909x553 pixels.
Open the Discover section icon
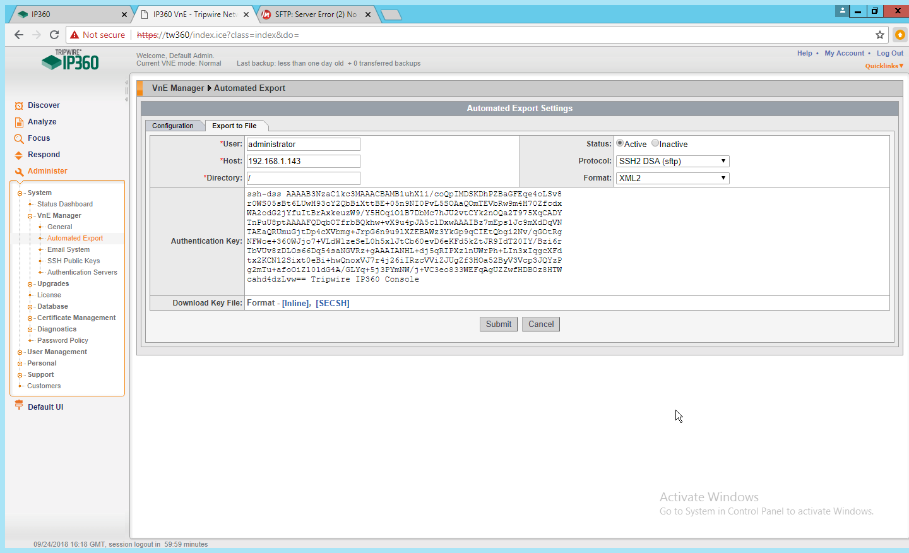[19, 106]
